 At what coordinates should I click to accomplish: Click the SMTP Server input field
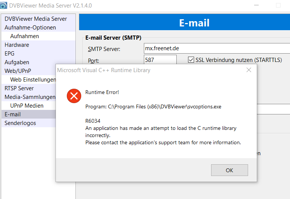tap(217, 48)
